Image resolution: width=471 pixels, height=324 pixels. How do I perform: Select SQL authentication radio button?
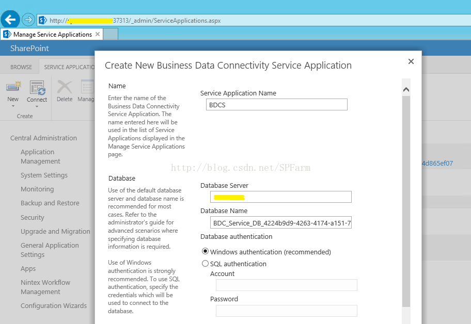click(205, 264)
